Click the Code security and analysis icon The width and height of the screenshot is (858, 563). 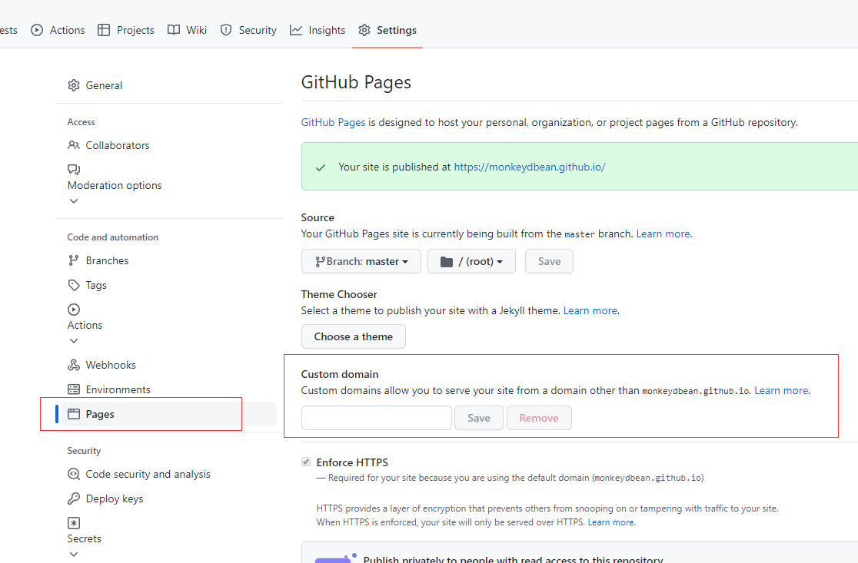click(x=74, y=475)
